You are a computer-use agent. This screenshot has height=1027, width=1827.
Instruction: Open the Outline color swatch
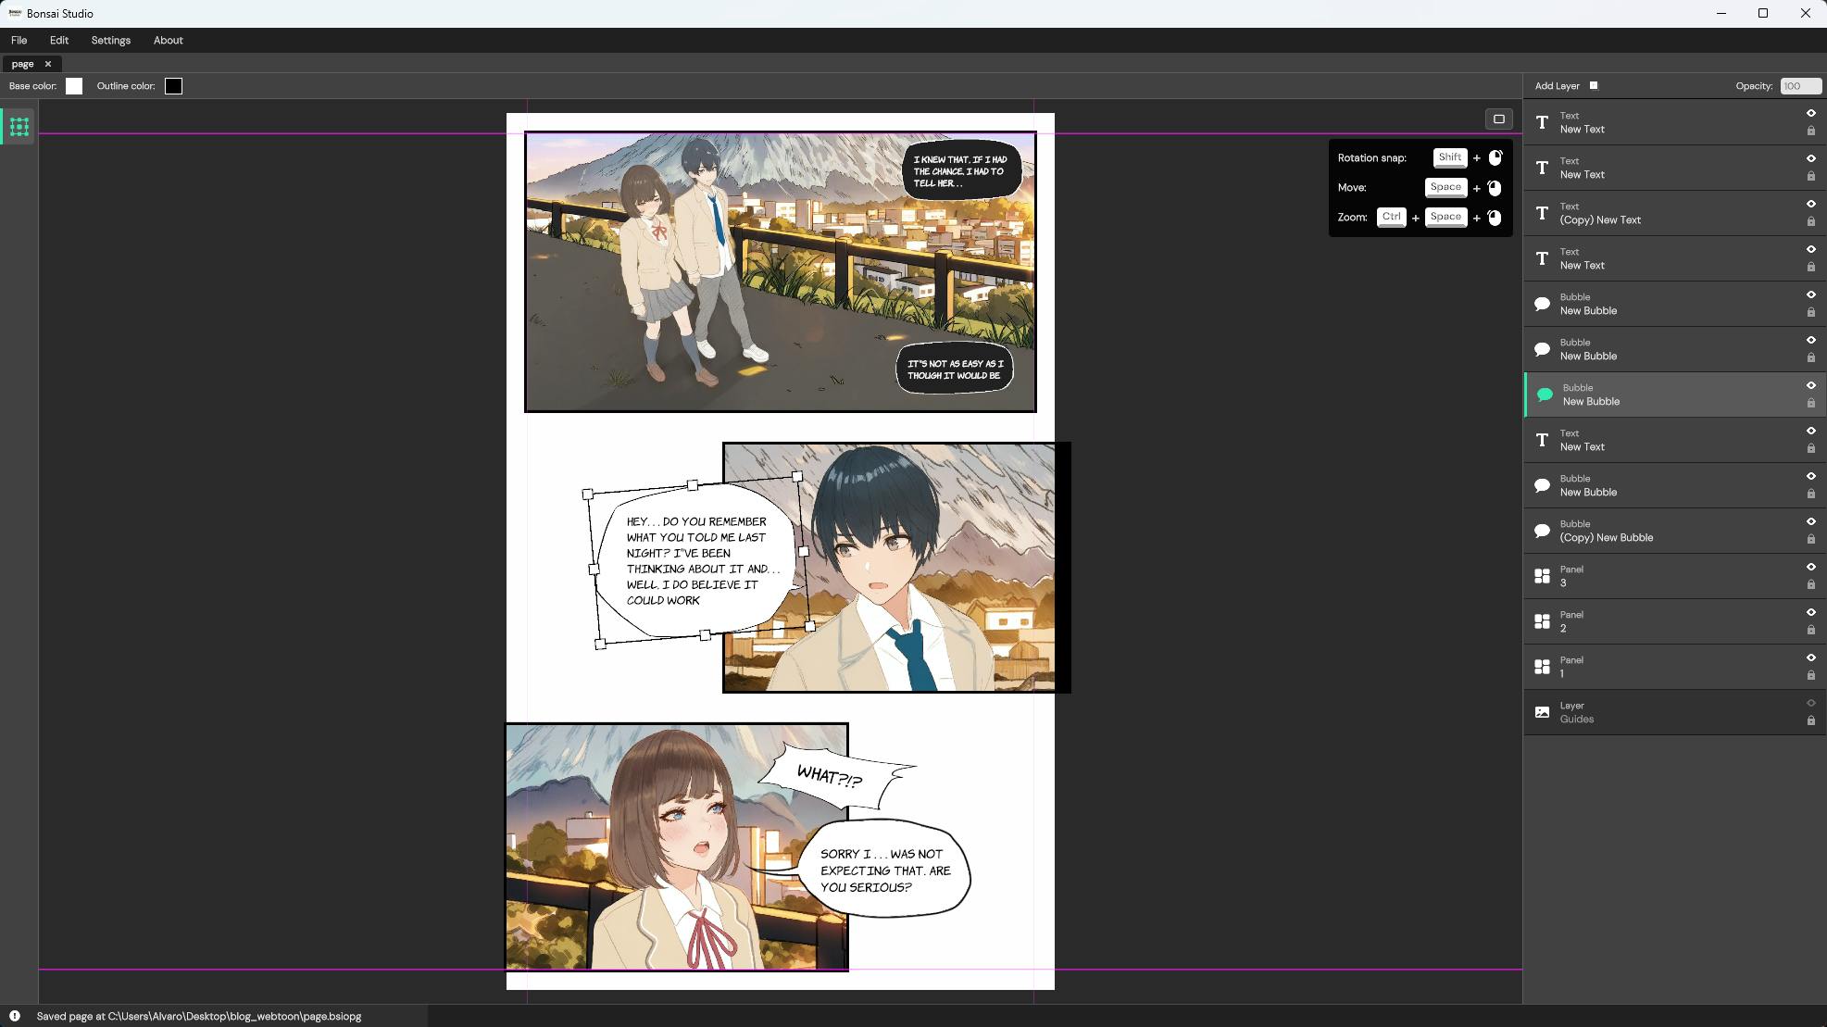tap(173, 86)
